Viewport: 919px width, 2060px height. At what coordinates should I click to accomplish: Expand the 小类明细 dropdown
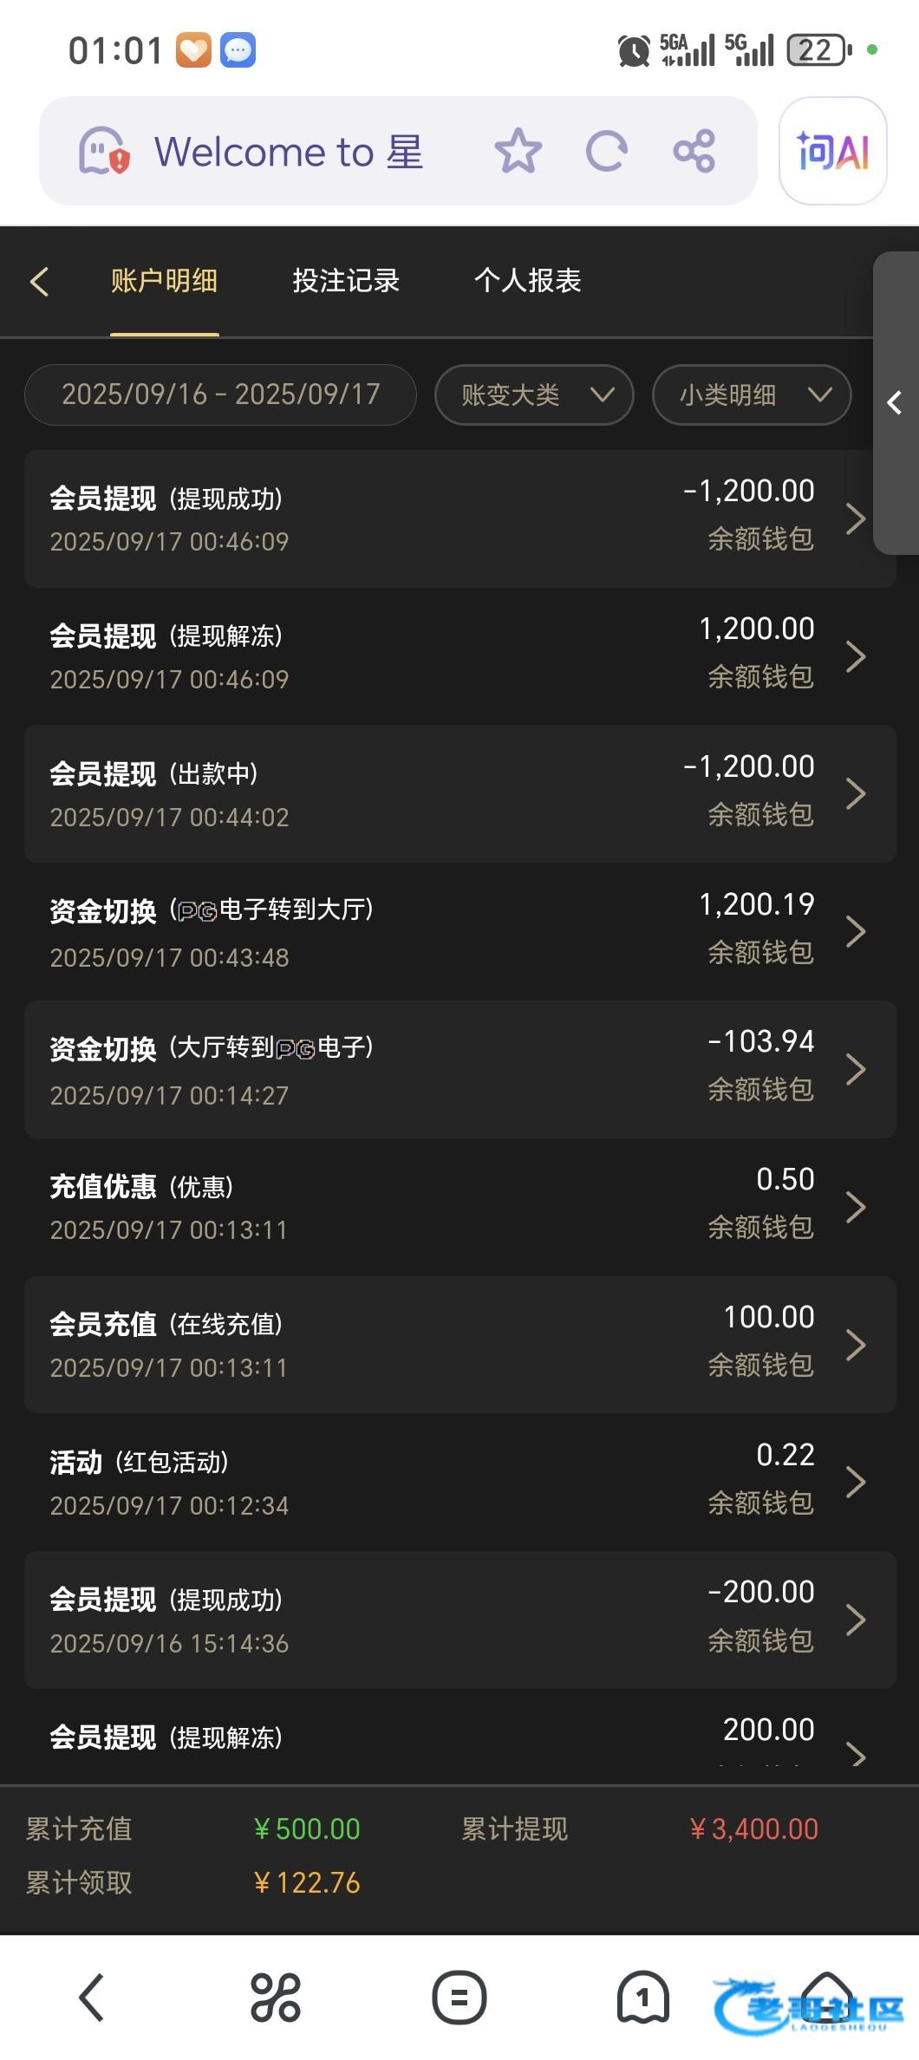point(751,395)
